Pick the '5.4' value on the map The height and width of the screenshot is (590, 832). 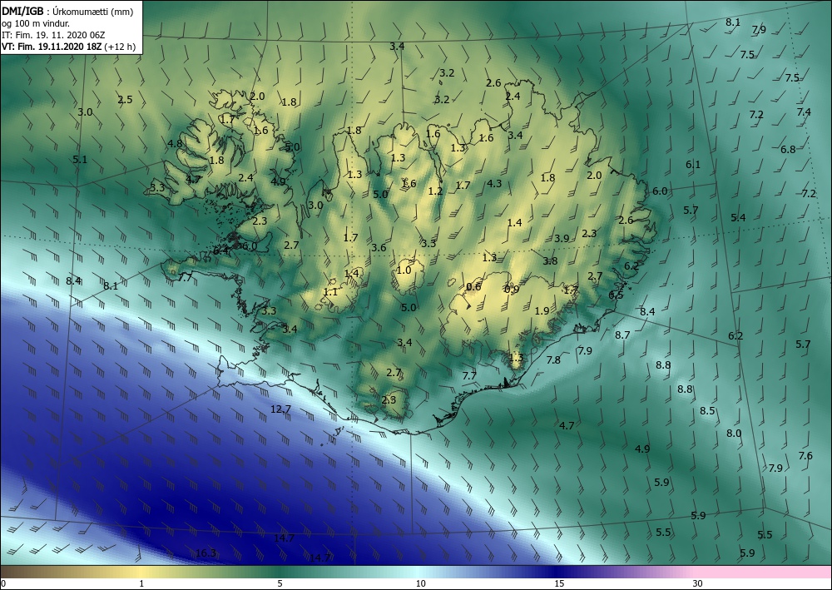pyautogui.click(x=738, y=217)
